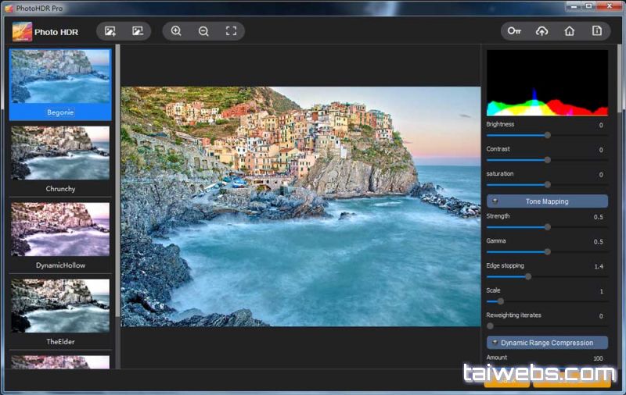
Task: Open the key registration icon
Action: (514, 31)
